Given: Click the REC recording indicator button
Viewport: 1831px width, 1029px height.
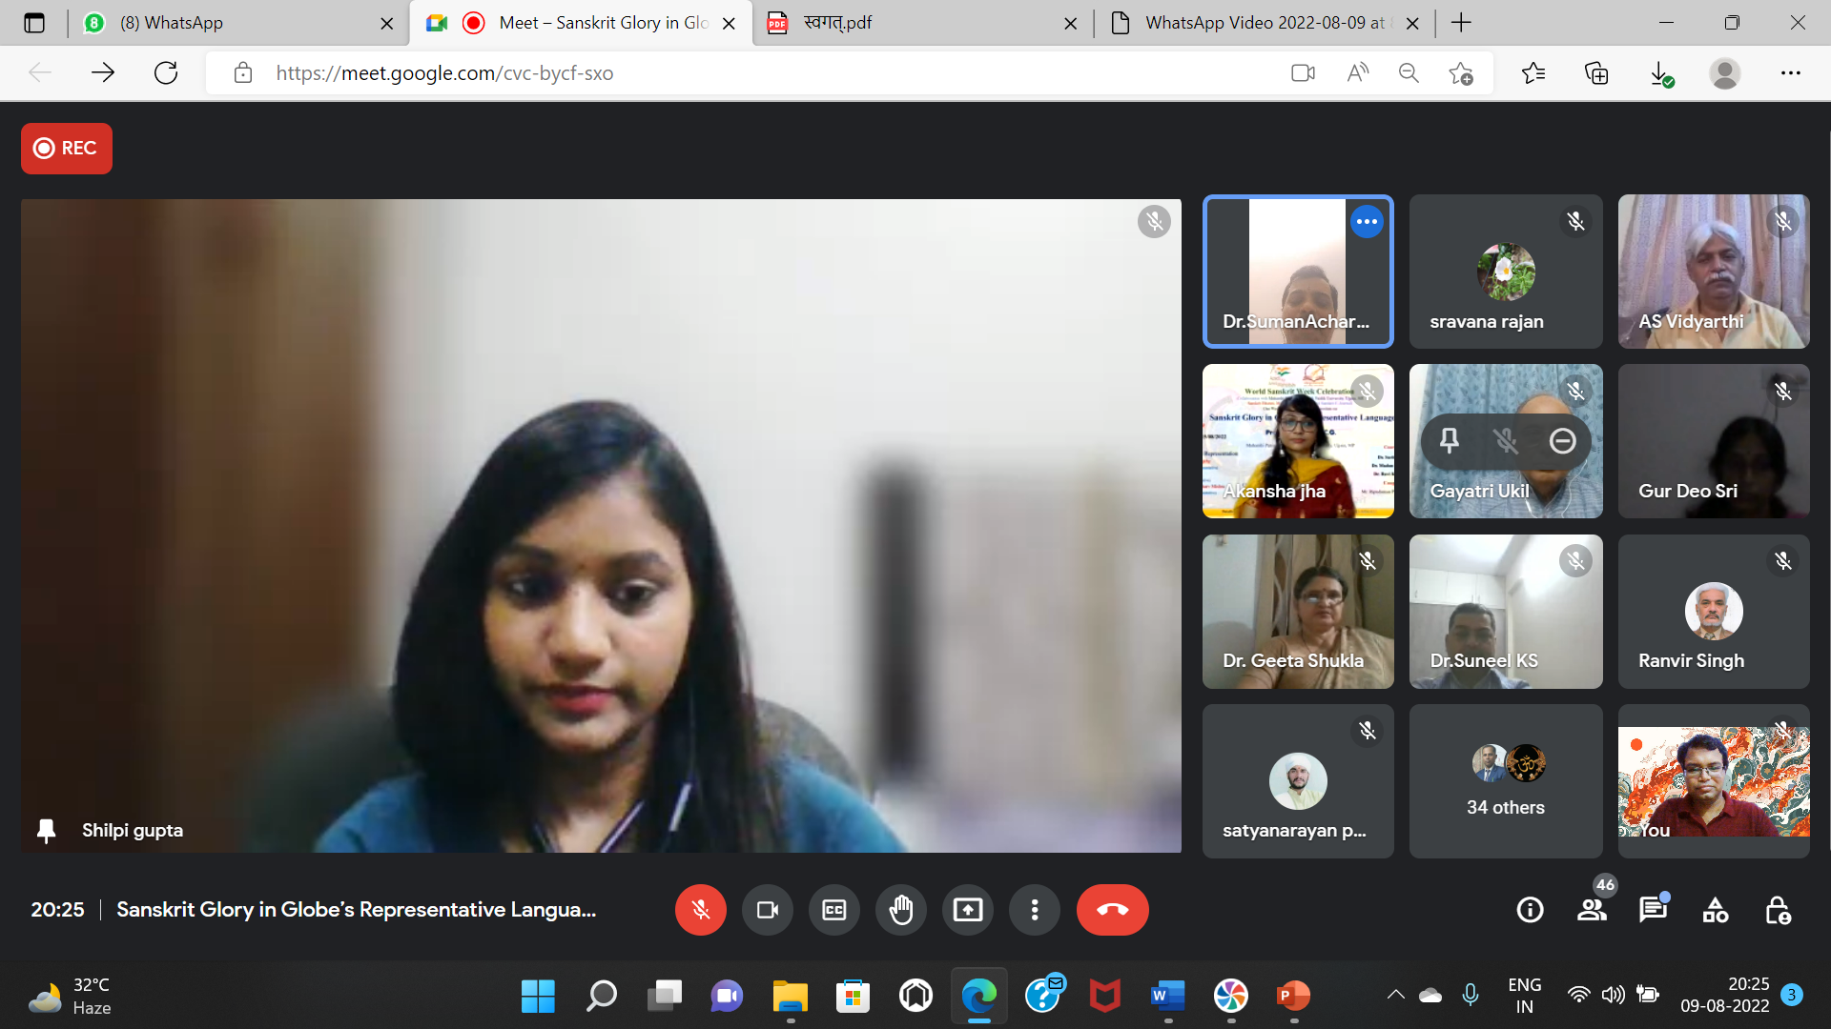Looking at the screenshot, I should click(67, 149).
